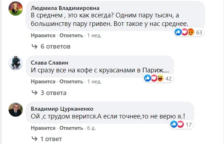Viewport: 224px width, 144px height.
Task: Reply to Владимир Цурканенко's comment
Action: [x=71, y=128]
